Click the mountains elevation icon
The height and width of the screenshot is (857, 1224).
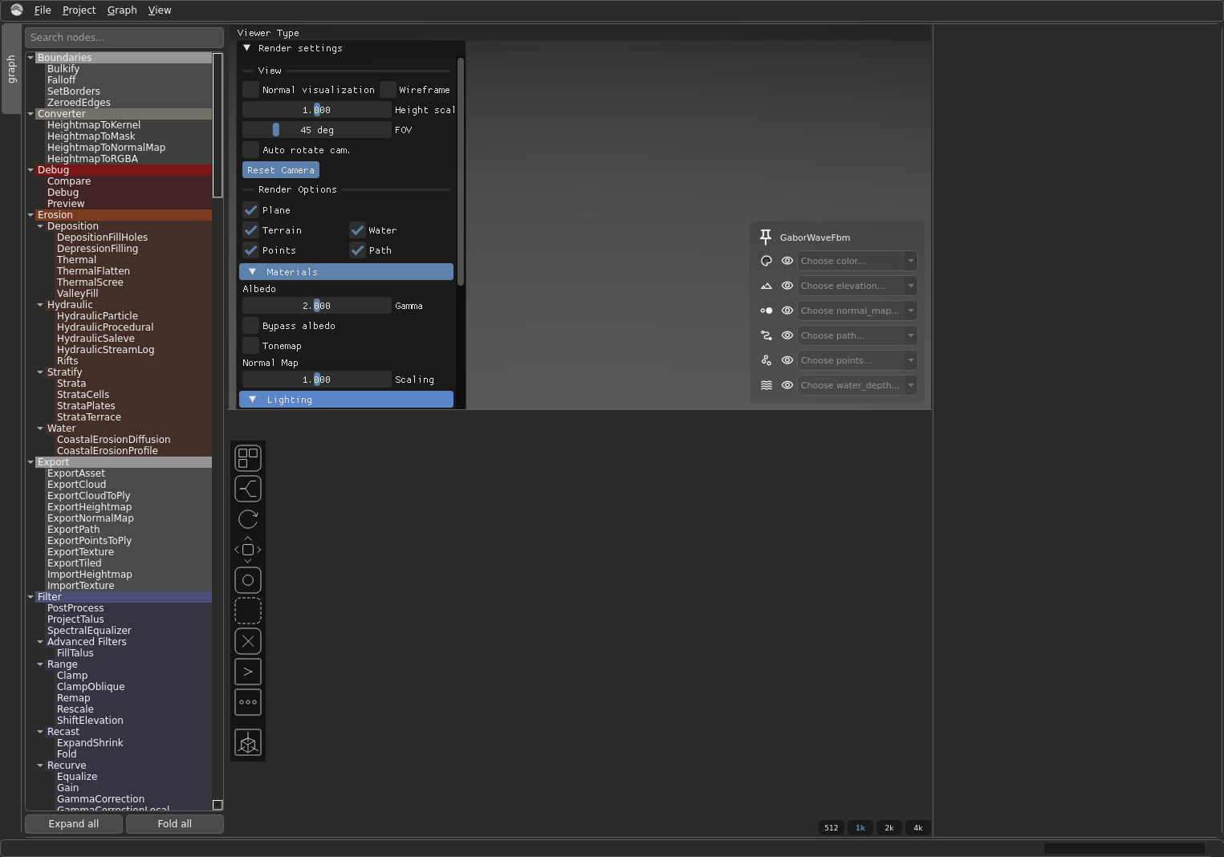pos(767,286)
